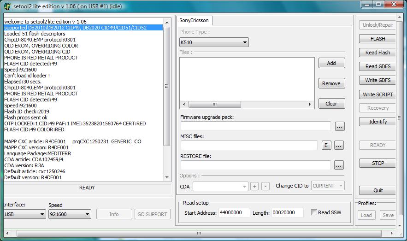The image size is (407, 241).
Task: Click the Save profile button
Action: pos(388,215)
